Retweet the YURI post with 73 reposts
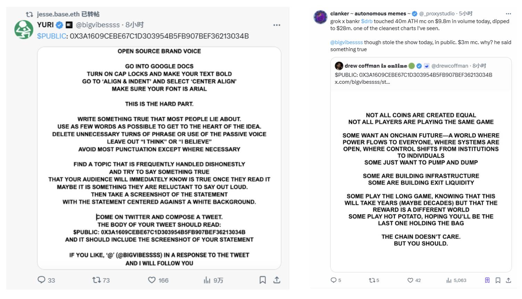This screenshot has width=522, height=299. tap(97, 280)
